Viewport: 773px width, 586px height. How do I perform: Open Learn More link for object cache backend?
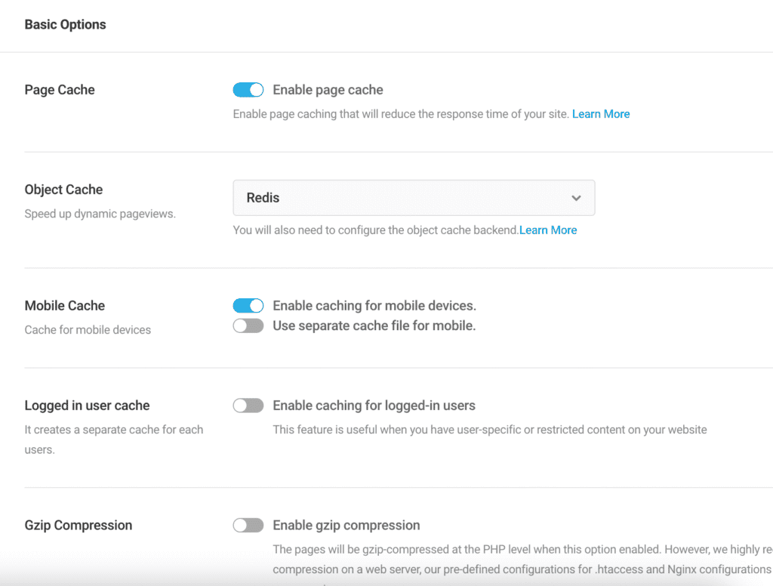pyautogui.click(x=547, y=230)
